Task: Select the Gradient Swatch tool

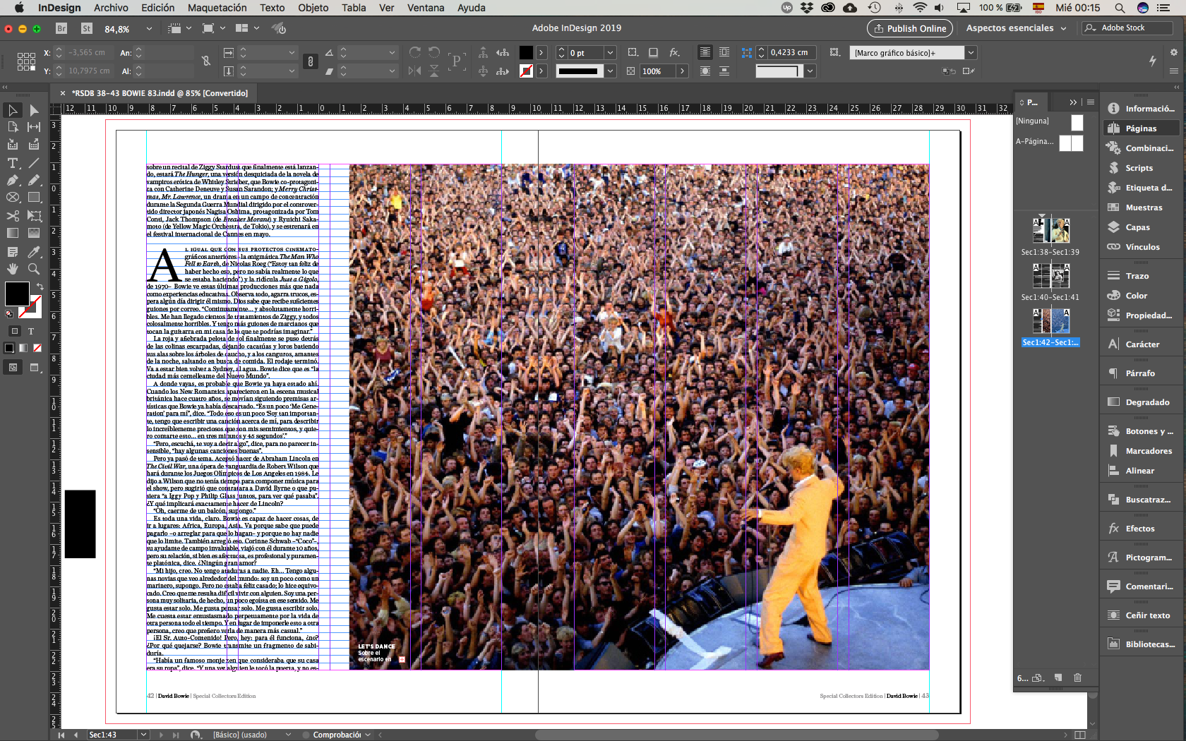Action: (x=13, y=233)
